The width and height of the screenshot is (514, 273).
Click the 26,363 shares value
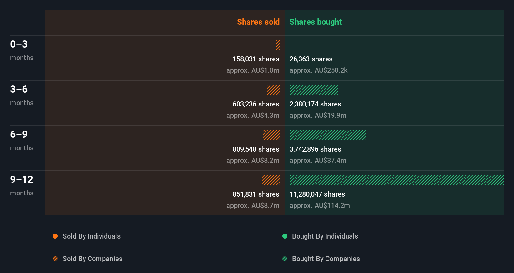[x=311, y=59]
